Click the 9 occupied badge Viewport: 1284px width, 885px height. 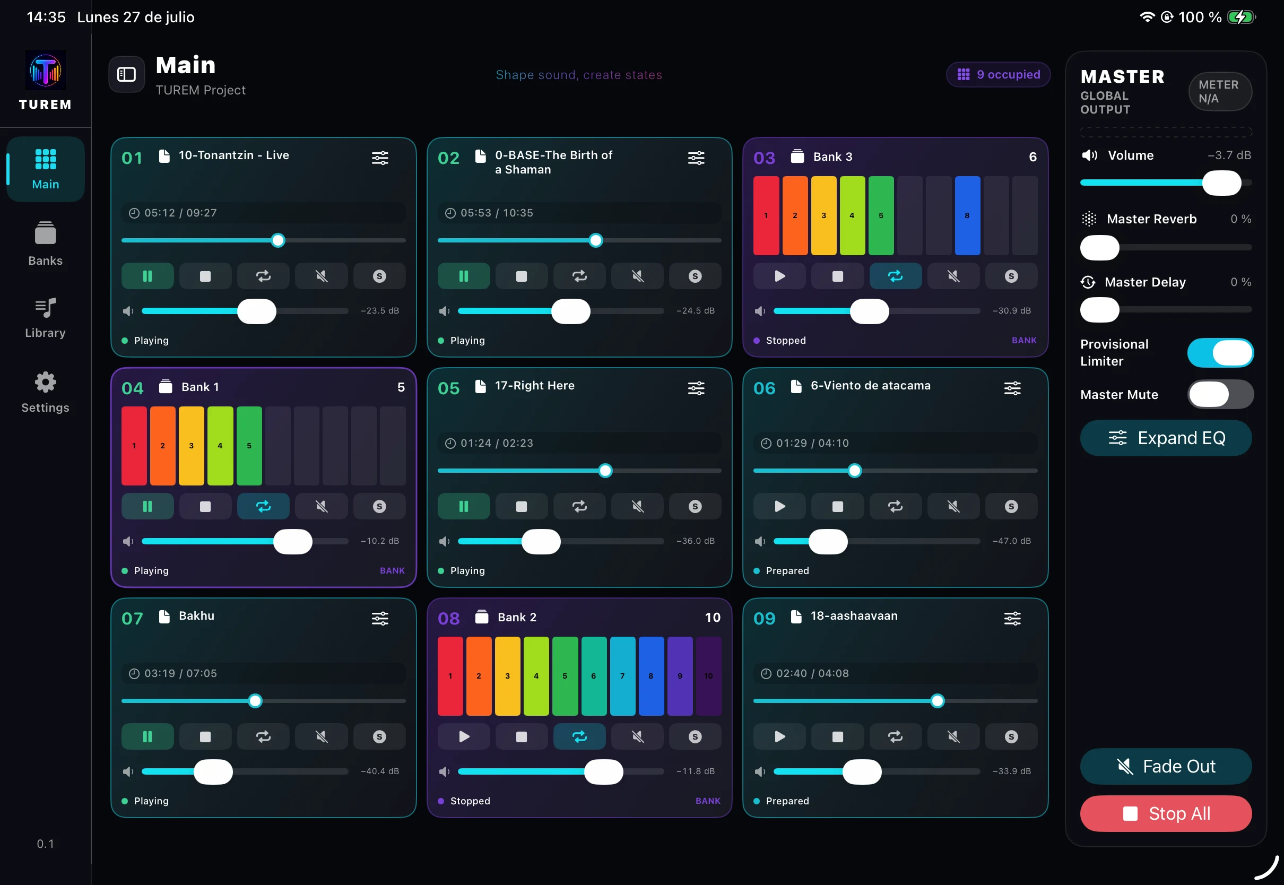998,74
